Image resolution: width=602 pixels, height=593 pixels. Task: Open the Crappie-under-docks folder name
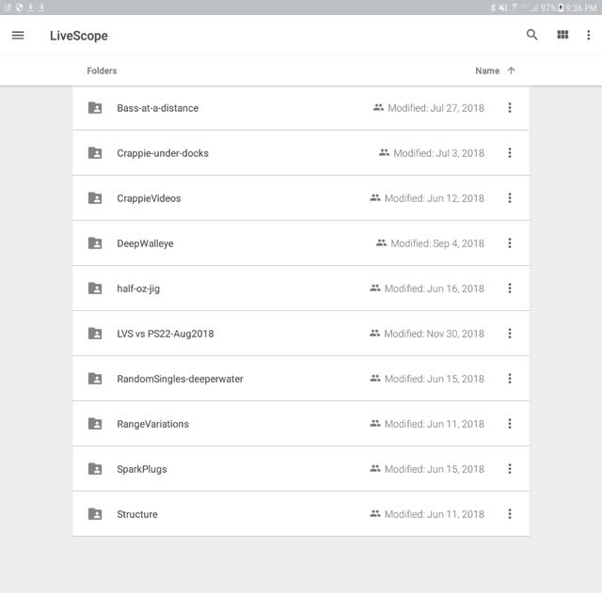pos(163,153)
